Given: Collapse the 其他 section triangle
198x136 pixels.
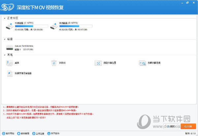Looking at the screenshot, I should pyautogui.click(x=5, y=55).
